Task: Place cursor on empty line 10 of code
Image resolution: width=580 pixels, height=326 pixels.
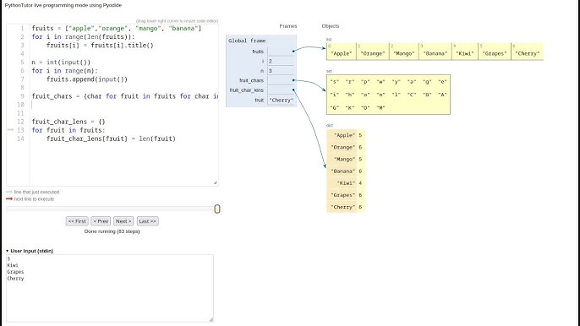Action: (x=124, y=105)
